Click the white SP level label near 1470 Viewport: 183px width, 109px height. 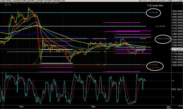(161, 26)
